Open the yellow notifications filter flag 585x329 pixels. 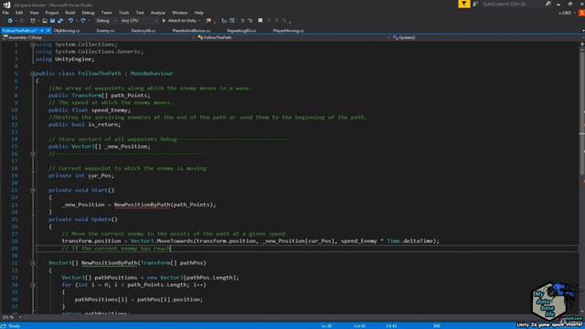[463, 4]
